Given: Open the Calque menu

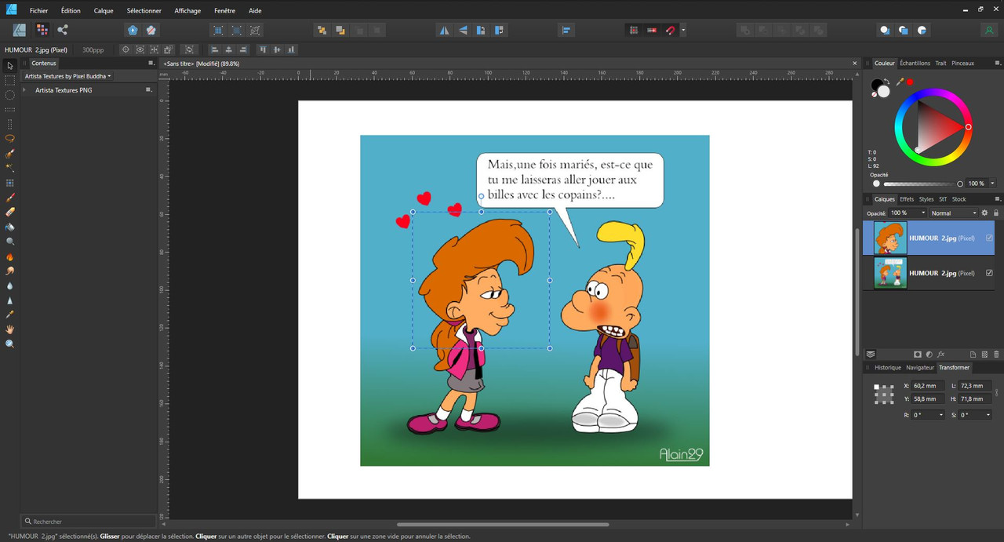Looking at the screenshot, I should [104, 11].
